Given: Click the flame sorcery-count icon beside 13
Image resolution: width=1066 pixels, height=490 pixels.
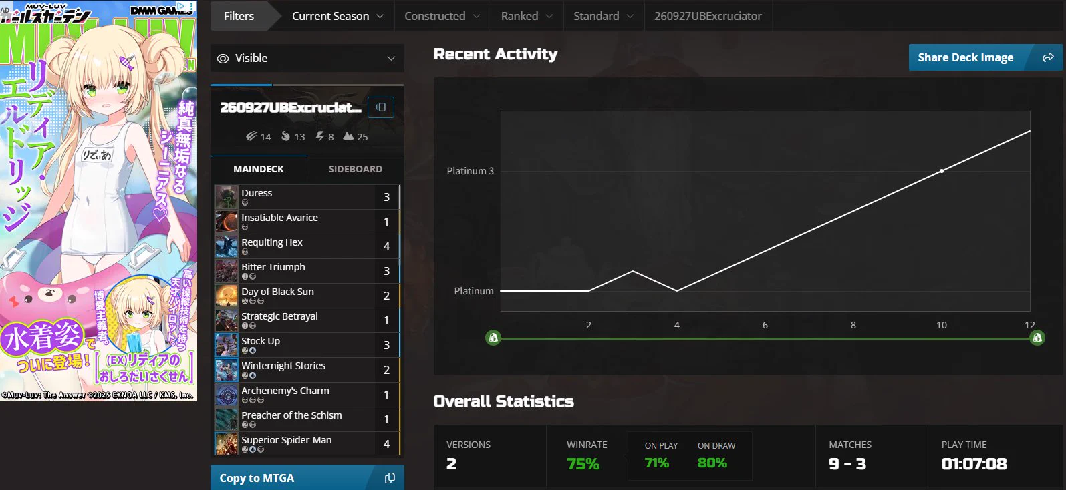Looking at the screenshot, I should click(285, 136).
